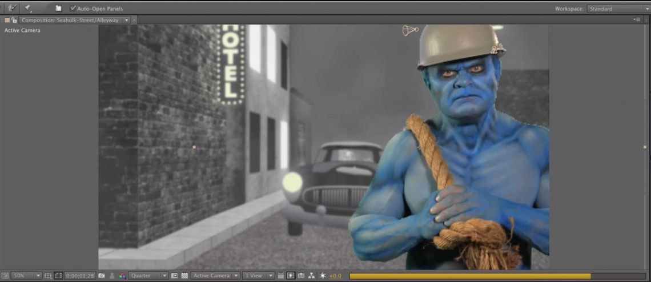The height and width of the screenshot is (282, 651).
Task: Take a snapshot with the camera icon
Action: (102, 275)
